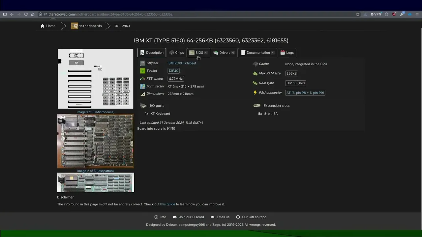Open the third motherboard image thumbnail
This screenshot has height=237, width=422.
click(96, 182)
